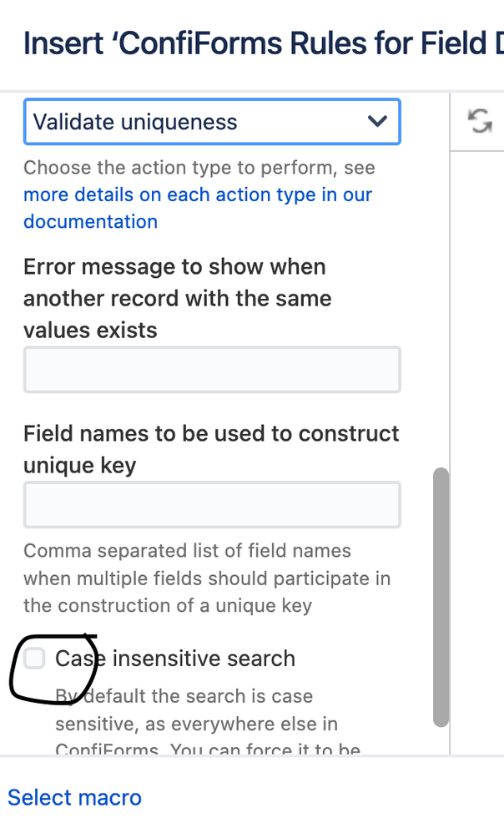Click the vertical scrollbar thumb in macro panel

pos(441,597)
